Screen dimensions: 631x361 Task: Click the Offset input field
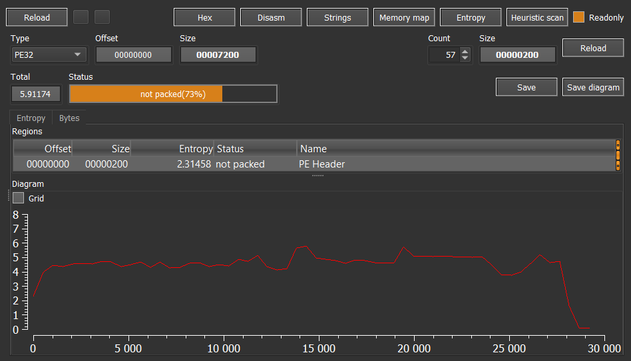(x=134, y=55)
